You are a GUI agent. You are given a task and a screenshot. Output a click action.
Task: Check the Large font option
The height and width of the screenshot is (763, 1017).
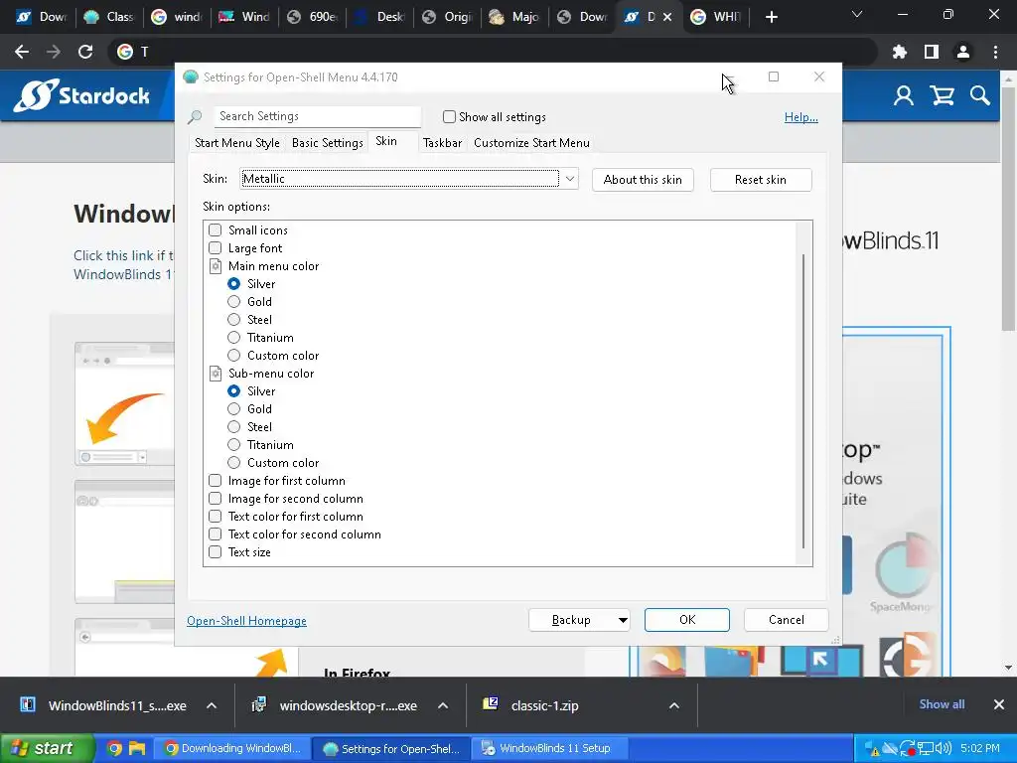click(x=215, y=247)
